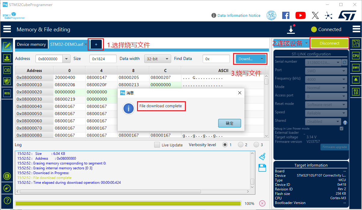Select verbosity level 3
Image resolution: width=362 pixels, height=210 pixels.
pos(256,145)
